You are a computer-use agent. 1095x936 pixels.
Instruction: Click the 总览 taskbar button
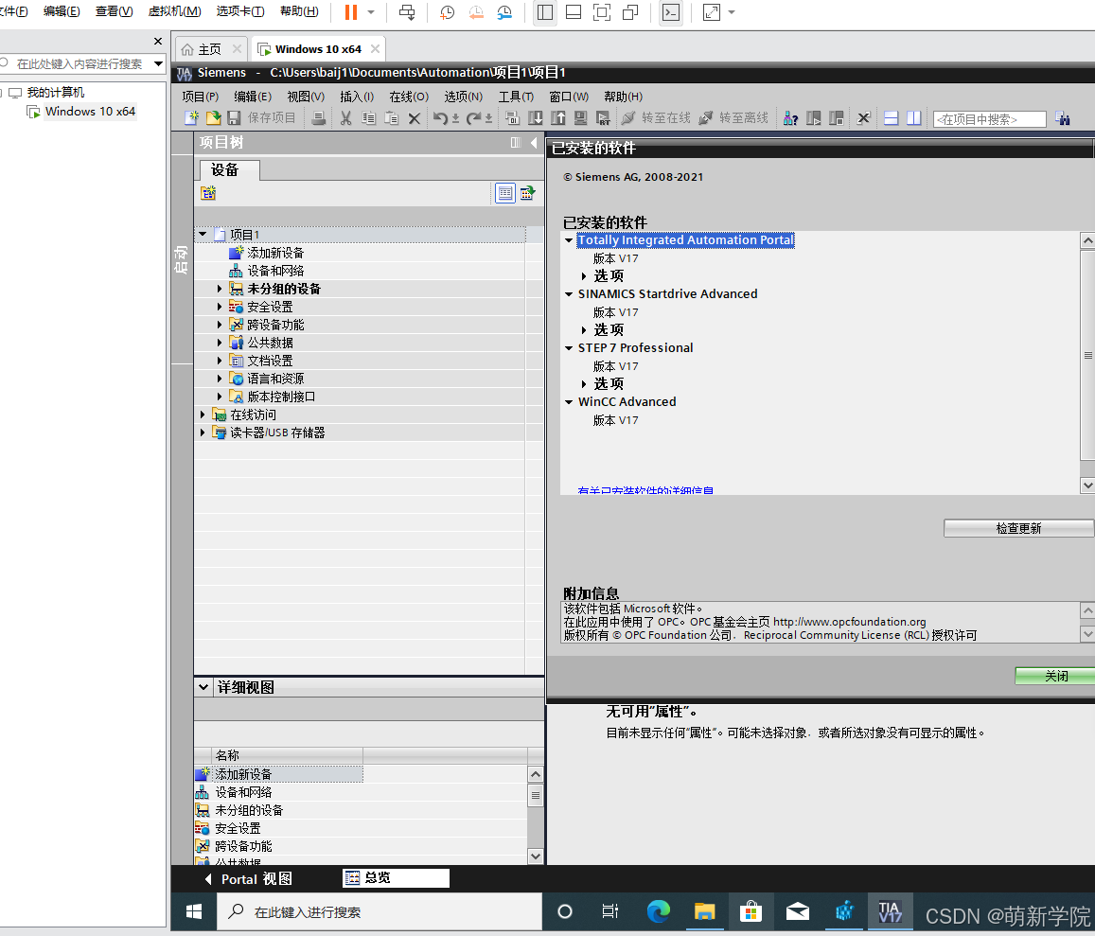coord(396,878)
